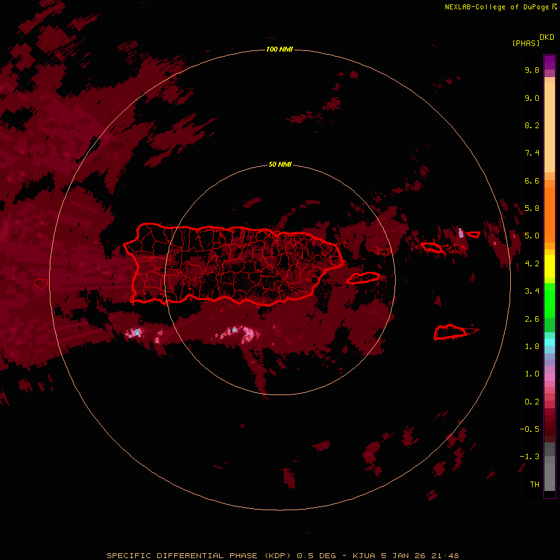The image size is (560, 560).
Task: Click the small Mona island outline to the west
Action: pos(41,284)
